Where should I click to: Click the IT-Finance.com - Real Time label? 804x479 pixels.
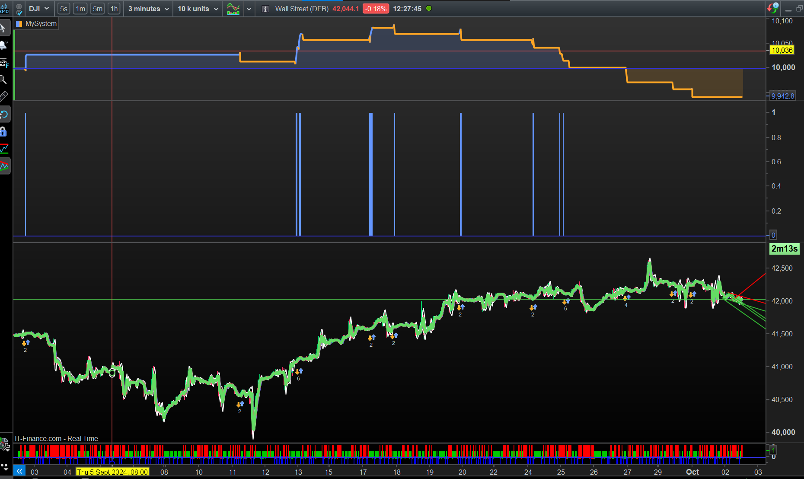pyautogui.click(x=56, y=438)
